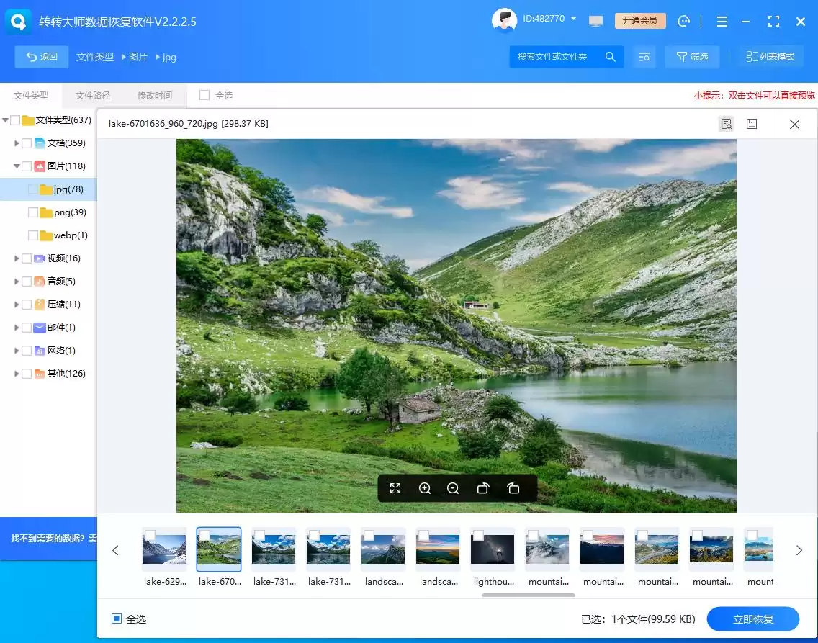Zoom in on the previewed image
Image resolution: width=818 pixels, height=643 pixels.
pos(425,488)
